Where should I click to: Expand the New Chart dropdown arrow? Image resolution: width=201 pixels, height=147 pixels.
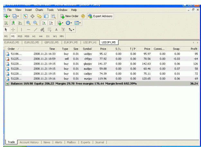click(9, 16)
